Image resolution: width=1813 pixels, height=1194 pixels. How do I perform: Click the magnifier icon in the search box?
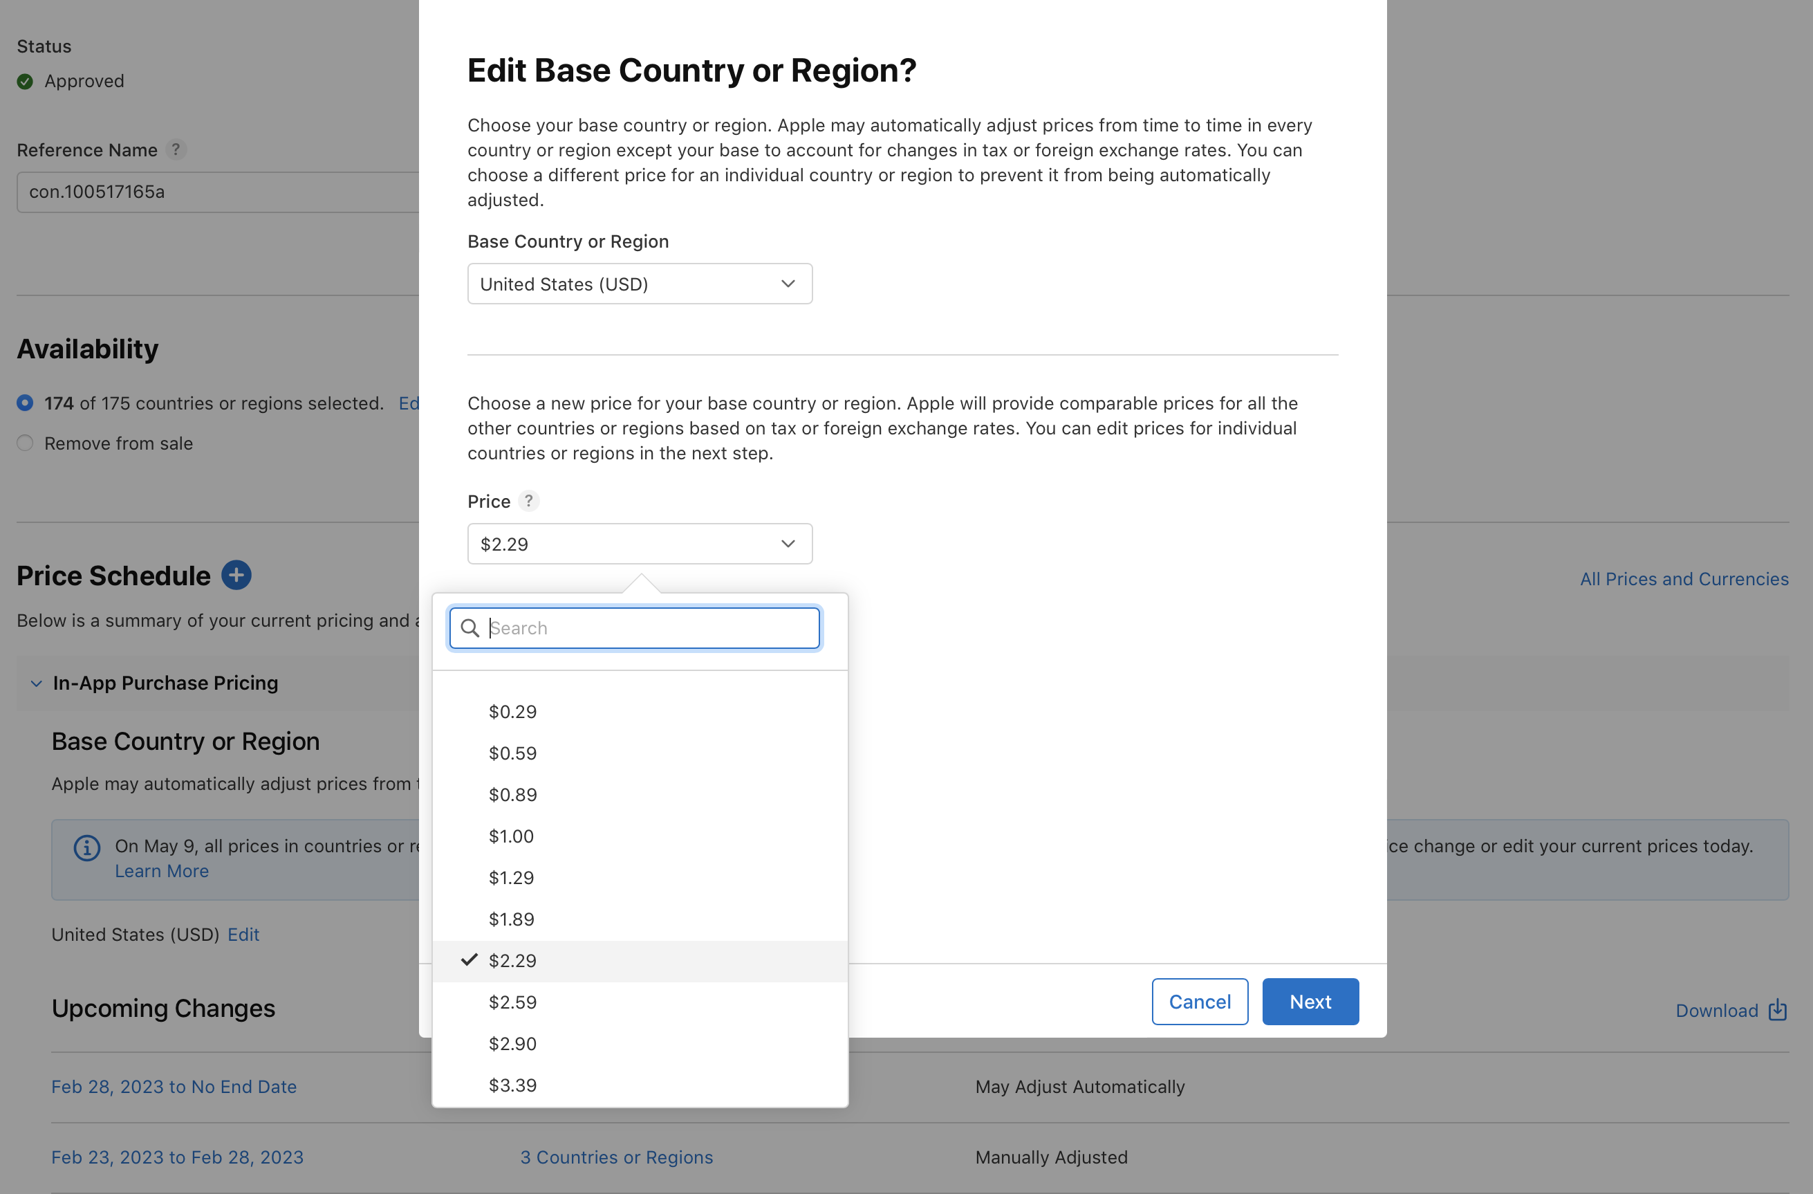coord(470,628)
